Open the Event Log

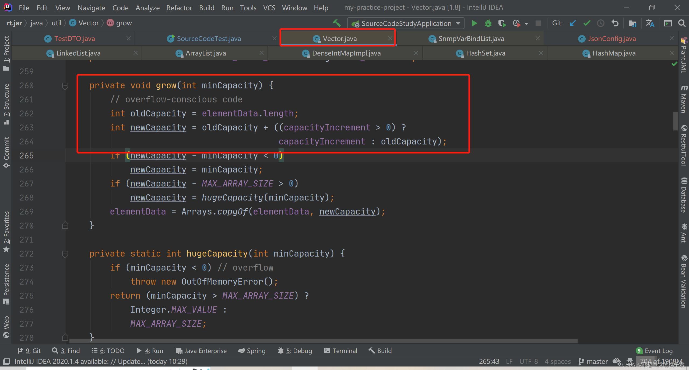654,351
